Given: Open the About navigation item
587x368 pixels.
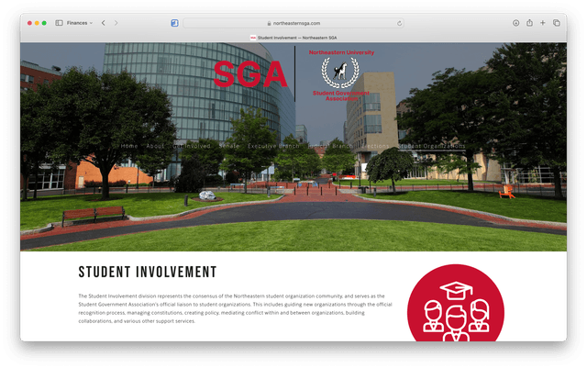Looking at the screenshot, I should pos(155,146).
